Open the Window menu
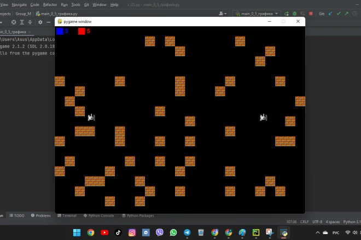The width and height of the screenshot is (361, 240). click(x=100, y=4)
